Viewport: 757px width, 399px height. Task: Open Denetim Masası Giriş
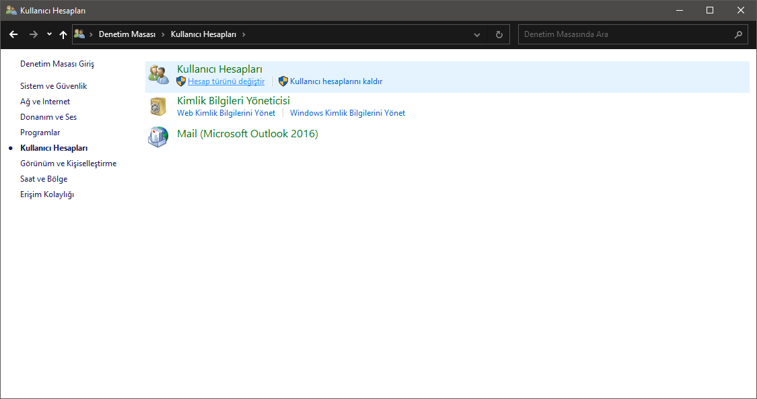[57, 64]
